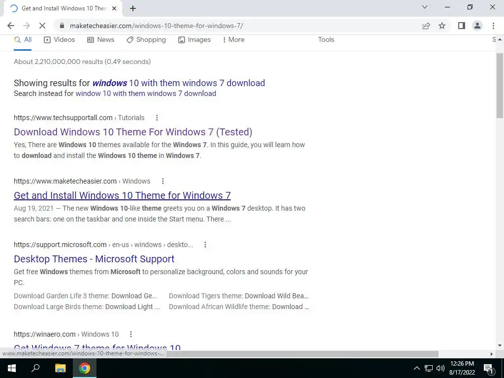Click the vertical scrollbar down arrow
This screenshot has width=504, height=378.
(500, 346)
